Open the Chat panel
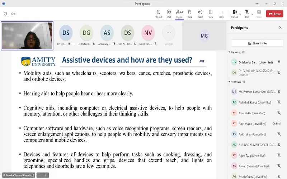The image size is (287, 179). point(169,14)
